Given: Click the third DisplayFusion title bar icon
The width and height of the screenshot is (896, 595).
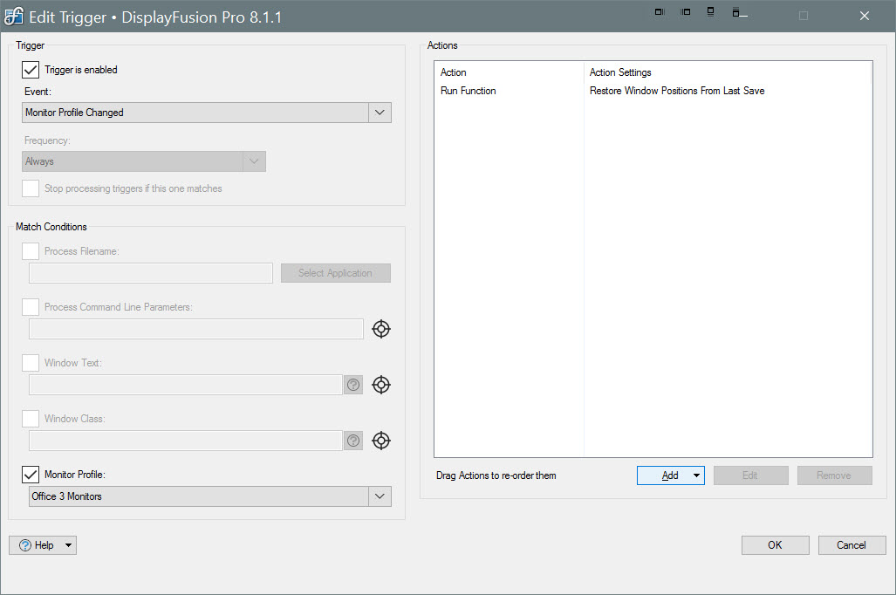Looking at the screenshot, I should click(x=711, y=12).
